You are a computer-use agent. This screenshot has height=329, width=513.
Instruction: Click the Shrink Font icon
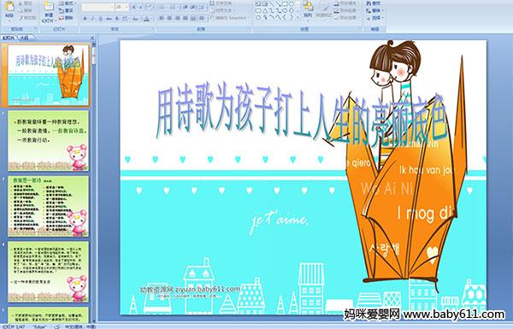click(141, 7)
